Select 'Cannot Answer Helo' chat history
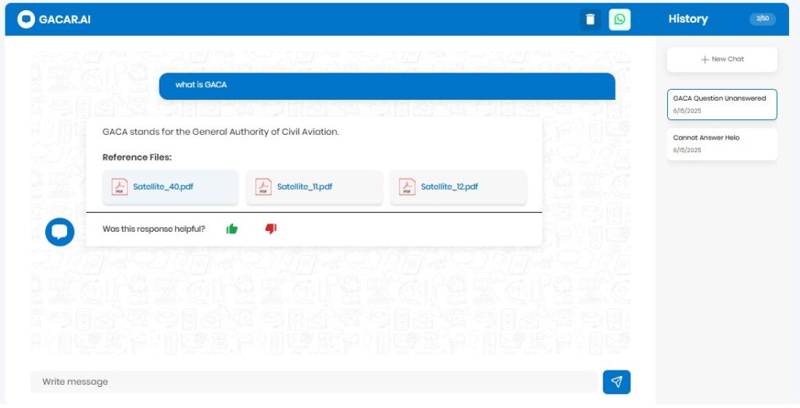The image size is (800, 408). pyautogui.click(x=722, y=144)
